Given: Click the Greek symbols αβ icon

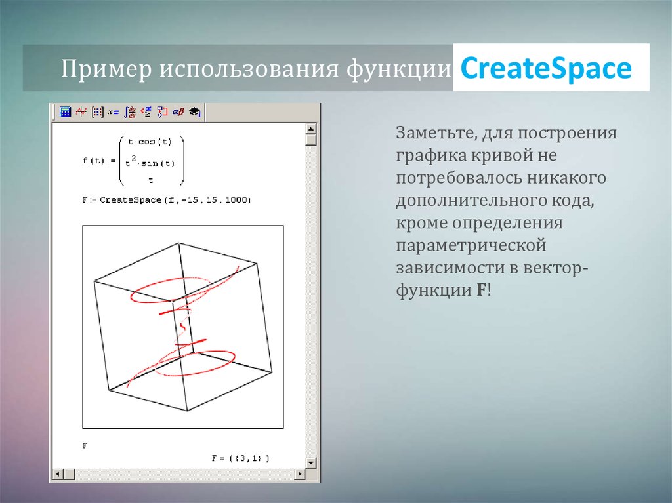Looking at the screenshot, I should [178, 111].
